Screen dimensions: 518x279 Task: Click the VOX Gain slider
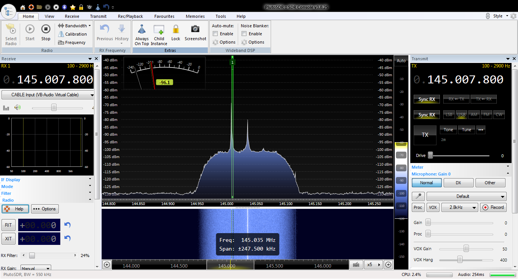[466, 249]
